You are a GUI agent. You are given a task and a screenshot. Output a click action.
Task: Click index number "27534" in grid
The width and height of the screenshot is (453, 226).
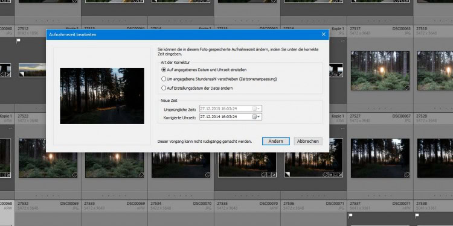point(156,203)
